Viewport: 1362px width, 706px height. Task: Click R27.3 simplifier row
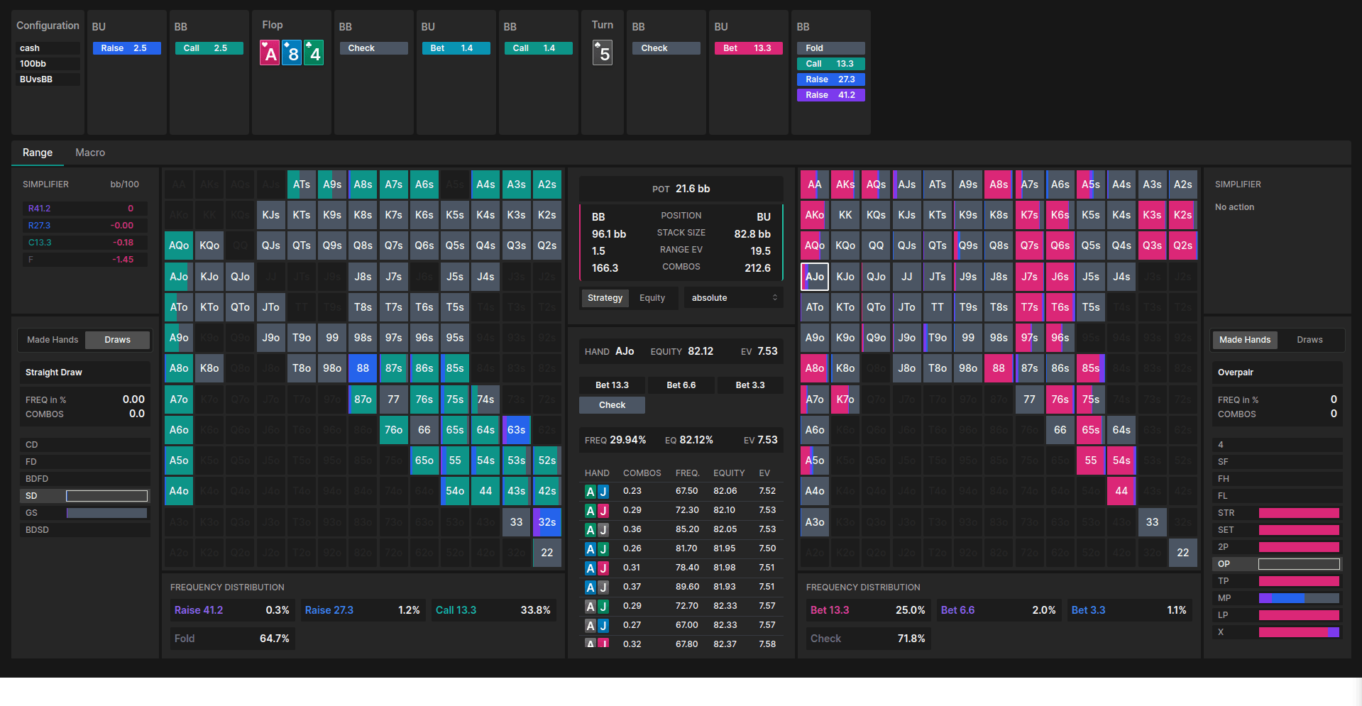(x=84, y=226)
